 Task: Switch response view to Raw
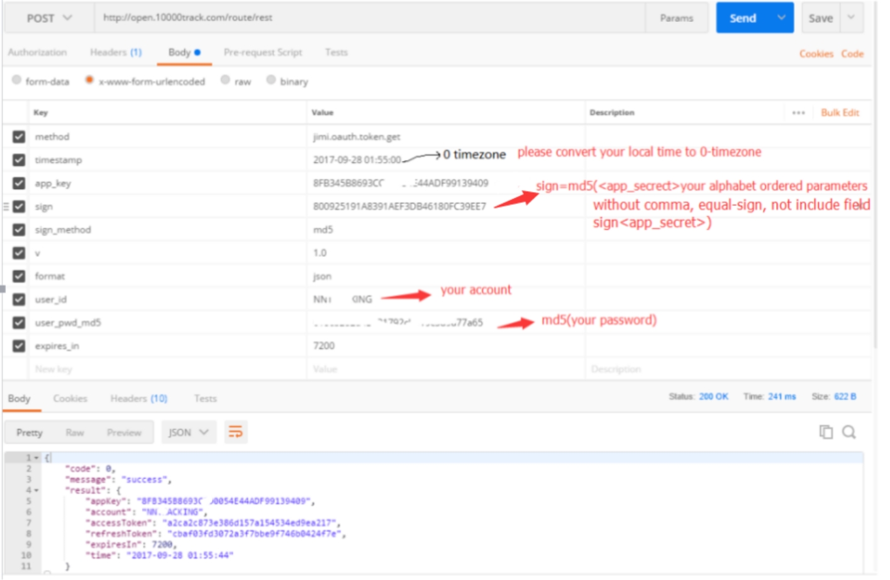pos(75,432)
